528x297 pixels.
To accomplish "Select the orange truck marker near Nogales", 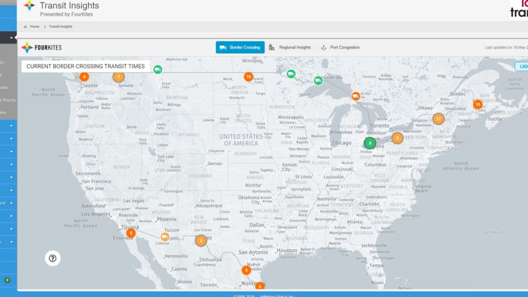I will pyautogui.click(x=165, y=237).
